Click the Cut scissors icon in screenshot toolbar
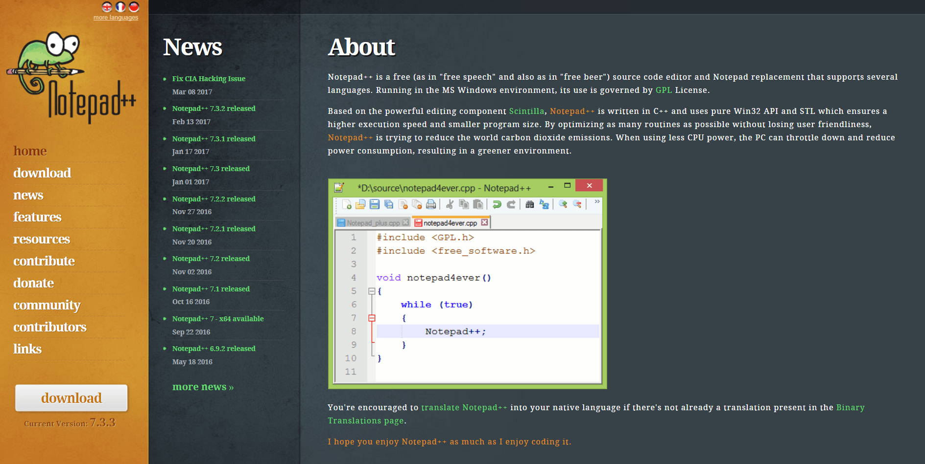Image resolution: width=925 pixels, height=464 pixels. 450,204
